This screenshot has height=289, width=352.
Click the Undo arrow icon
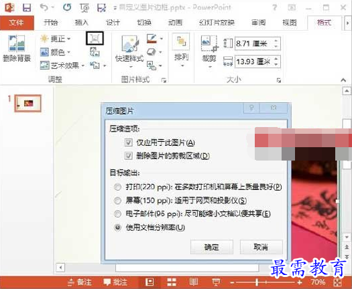coord(44,7)
